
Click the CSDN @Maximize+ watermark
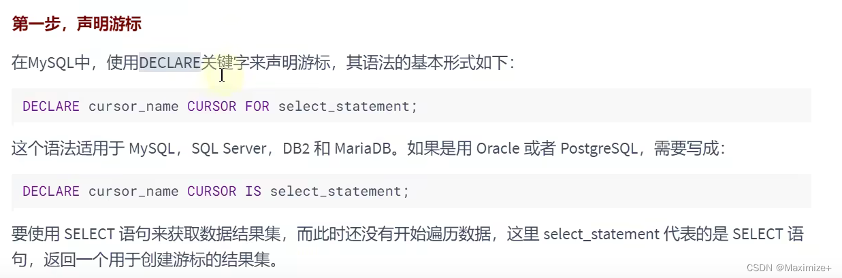coord(788,268)
